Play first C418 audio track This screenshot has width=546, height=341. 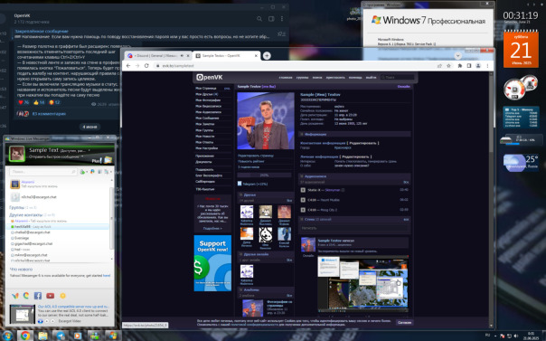[303, 200]
